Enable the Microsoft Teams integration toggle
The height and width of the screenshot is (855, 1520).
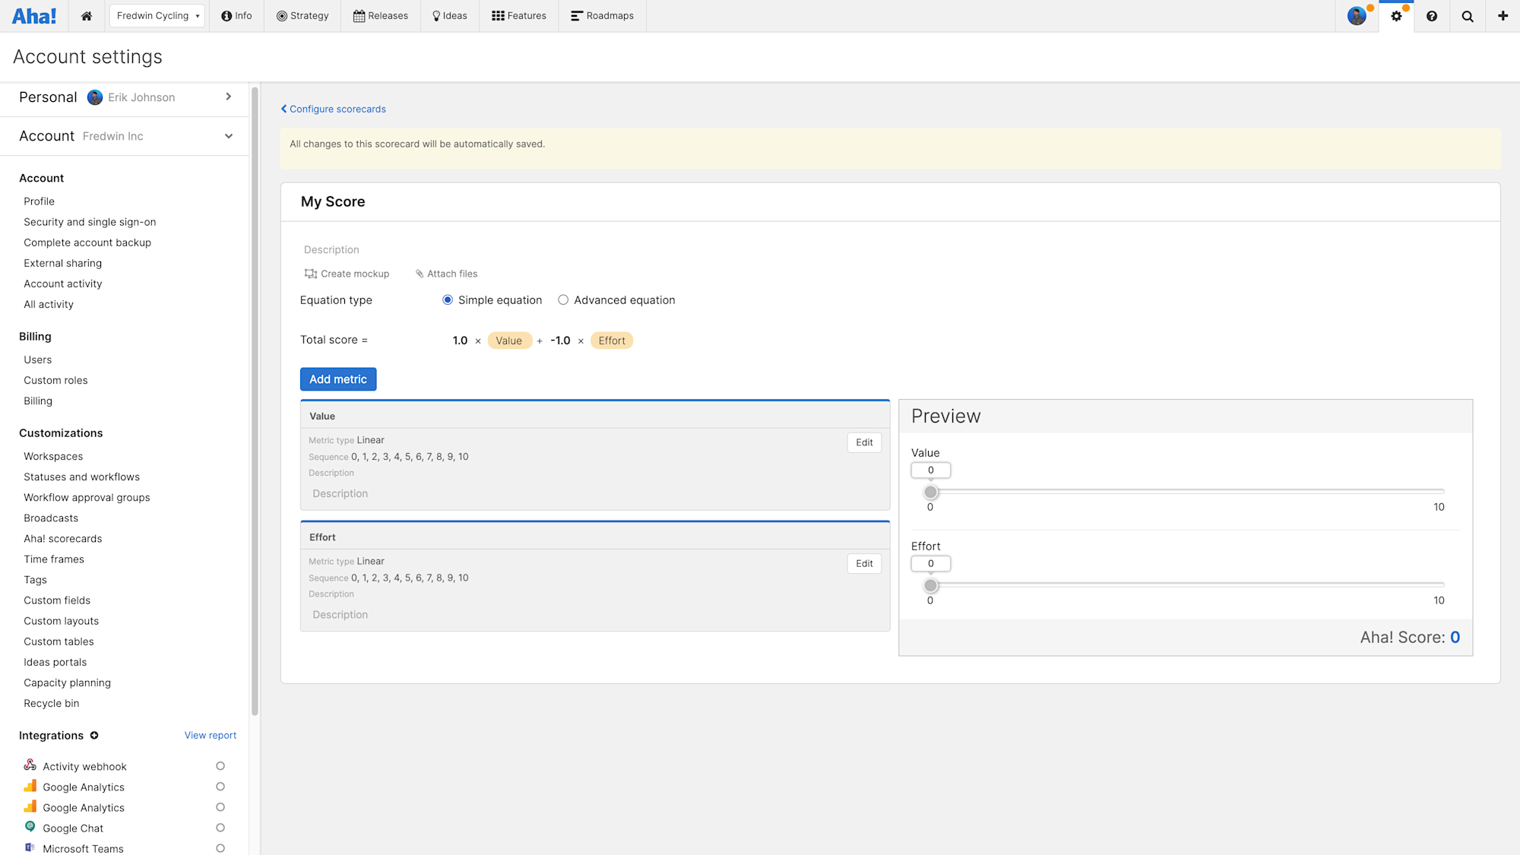pos(220,848)
